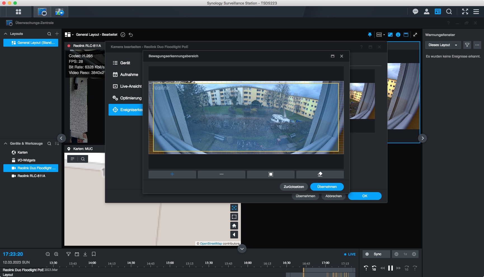Select Reolink RLC-811A in device list
484x277 pixels.
[31, 176]
